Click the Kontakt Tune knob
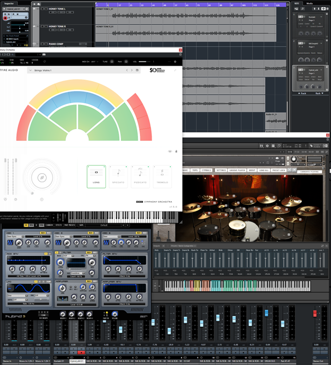Viewport: 331px width, 365px height. [x=294, y=159]
